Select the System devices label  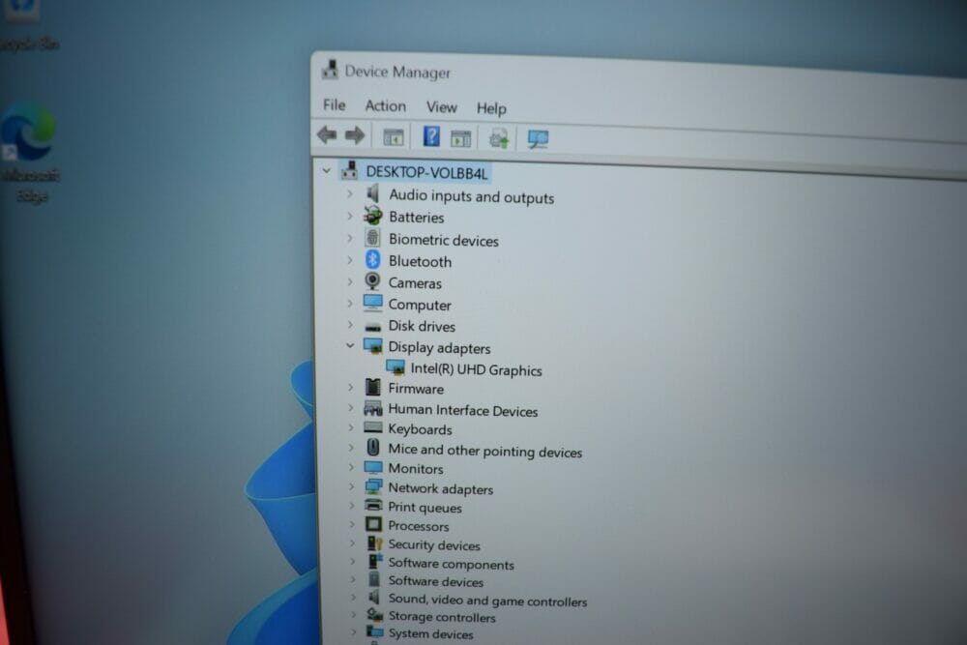tap(431, 634)
